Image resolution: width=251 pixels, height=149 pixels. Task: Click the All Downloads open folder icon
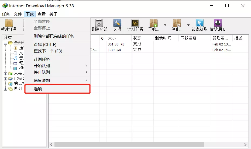click(x=11, y=43)
